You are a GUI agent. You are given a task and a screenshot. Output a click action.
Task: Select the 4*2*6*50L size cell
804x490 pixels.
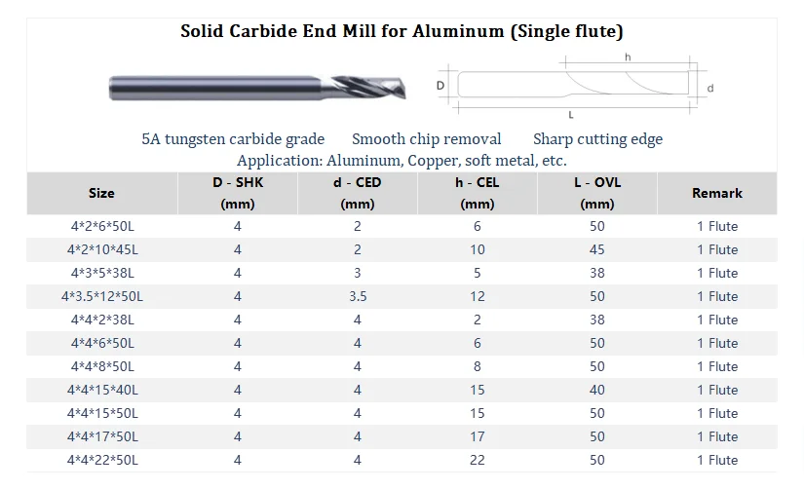click(101, 226)
